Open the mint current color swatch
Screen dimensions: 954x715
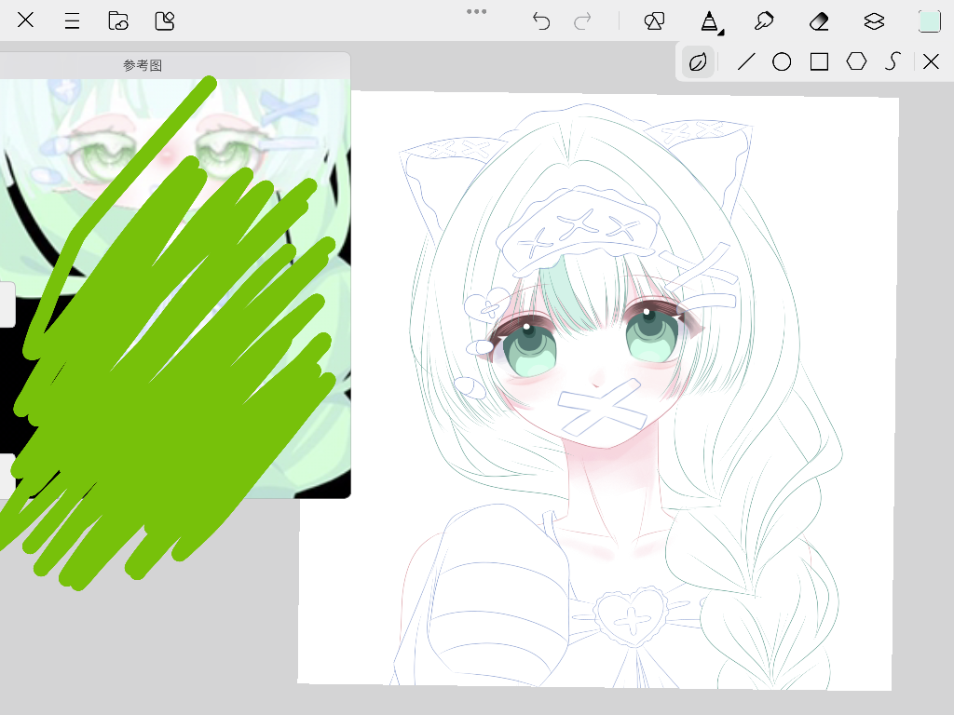click(x=929, y=20)
